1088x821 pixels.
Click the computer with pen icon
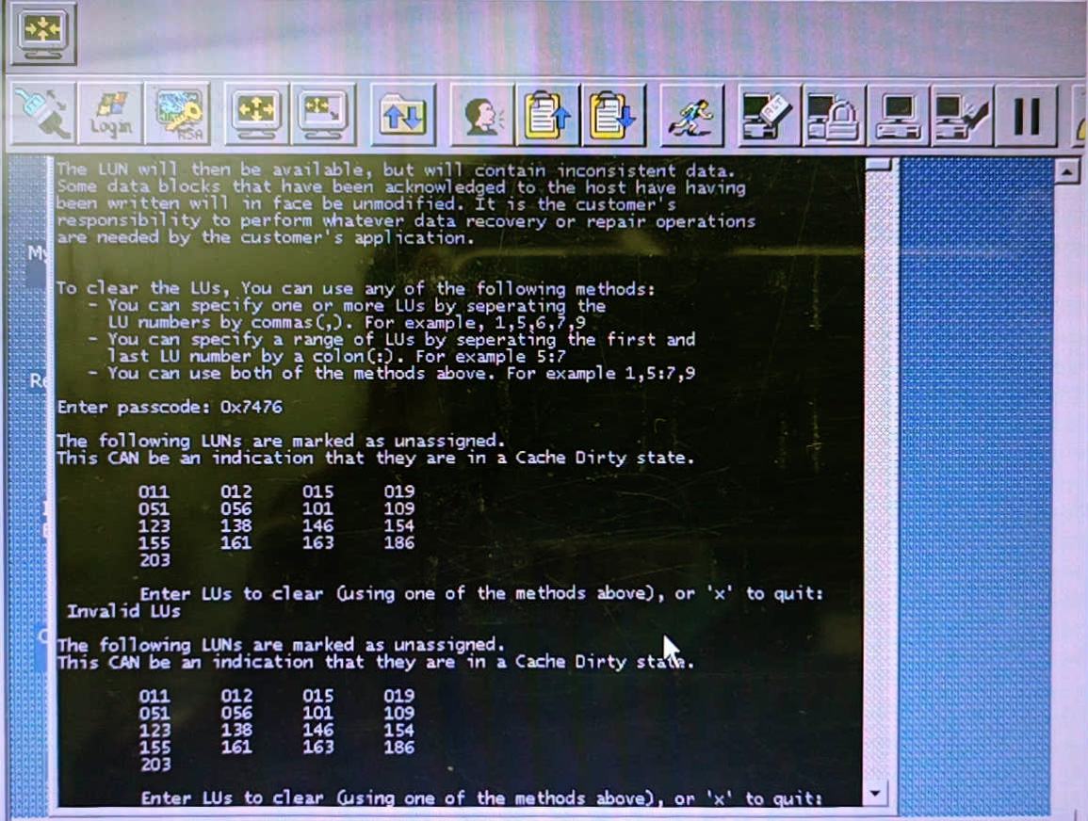pos(962,115)
